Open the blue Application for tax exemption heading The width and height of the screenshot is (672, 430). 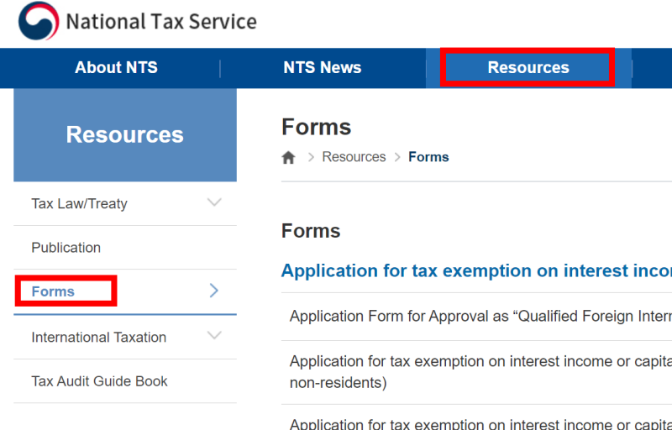tap(476, 270)
